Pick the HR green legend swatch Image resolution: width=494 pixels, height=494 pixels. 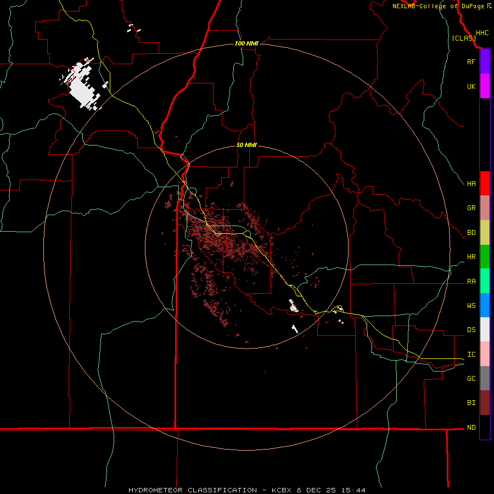[485, 257]
